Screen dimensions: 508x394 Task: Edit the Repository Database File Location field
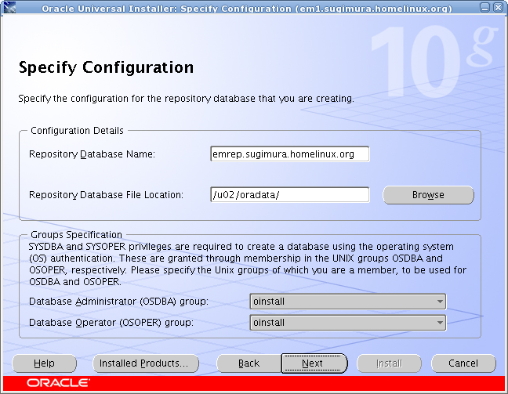point(289,195)
